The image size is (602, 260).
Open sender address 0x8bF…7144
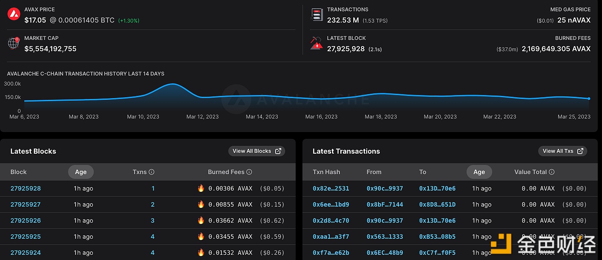pos(385,204)
